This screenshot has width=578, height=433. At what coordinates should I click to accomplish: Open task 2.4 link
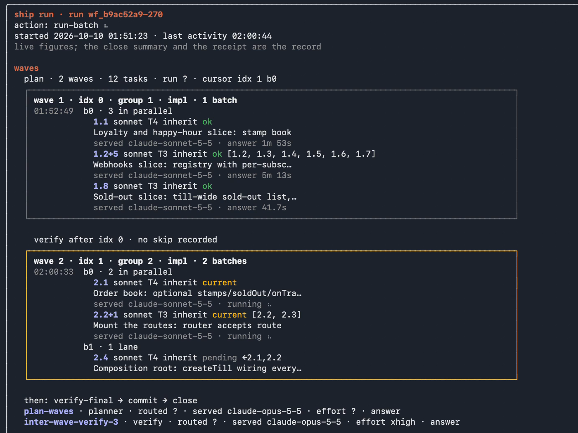point(101,358)
